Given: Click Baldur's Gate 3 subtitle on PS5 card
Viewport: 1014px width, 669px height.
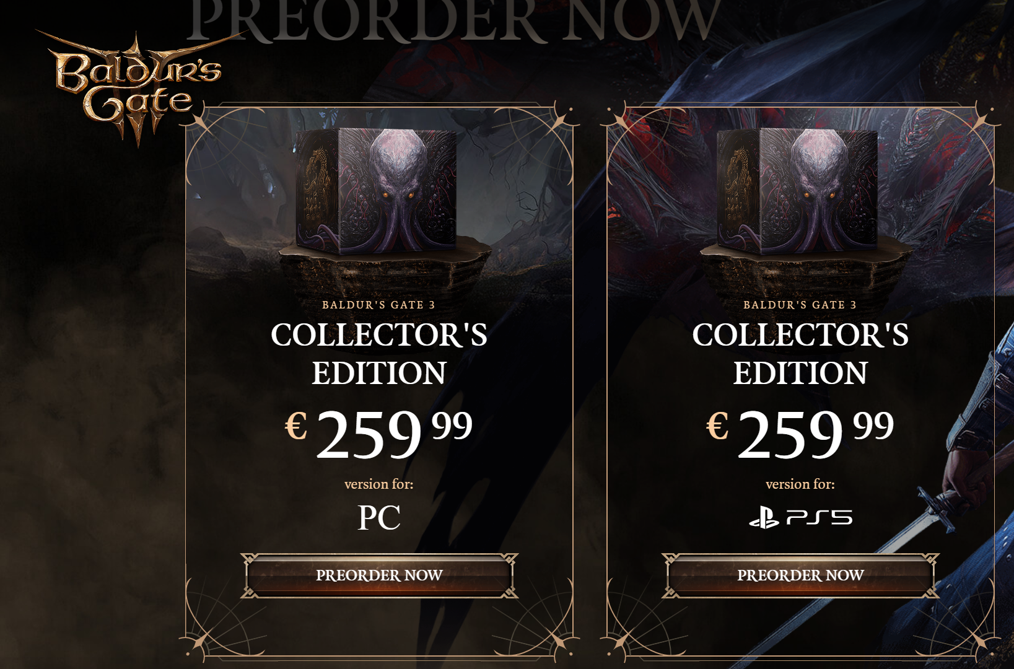Looking at the screenshot, I should tap(800, 305).
